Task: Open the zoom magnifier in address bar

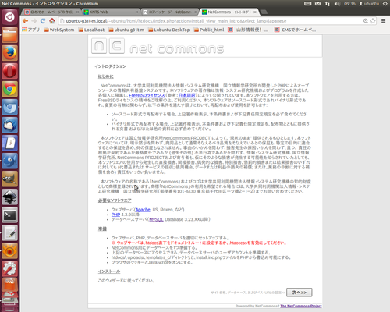Action: 366,21
